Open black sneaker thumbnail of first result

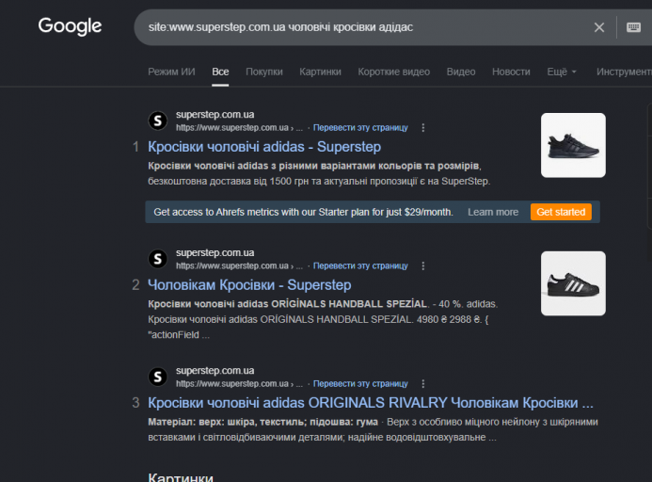(573, 145)
